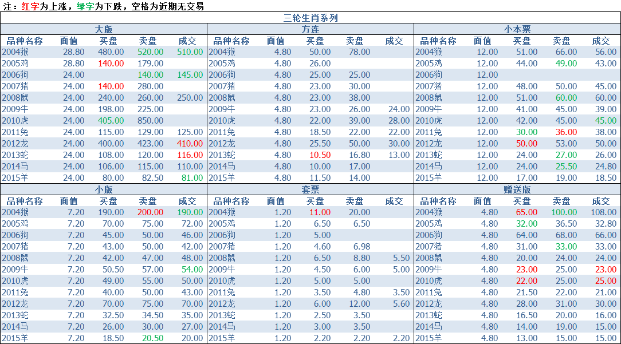Click green 20.50 sell price for 2015羊 小版
The width and height of the screenshot is (621, 344).
pos(153,338)
